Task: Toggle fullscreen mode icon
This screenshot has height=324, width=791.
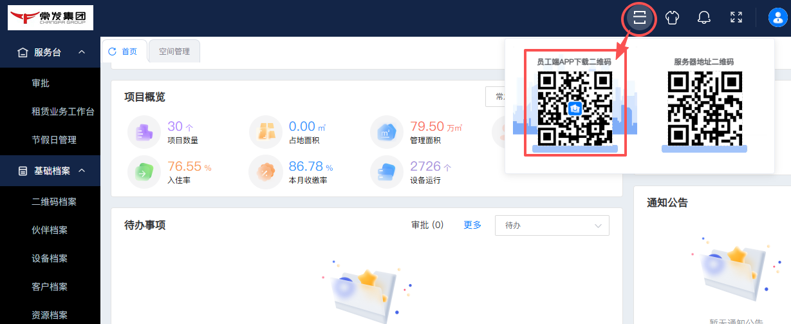Action: (x=736, y=17)
